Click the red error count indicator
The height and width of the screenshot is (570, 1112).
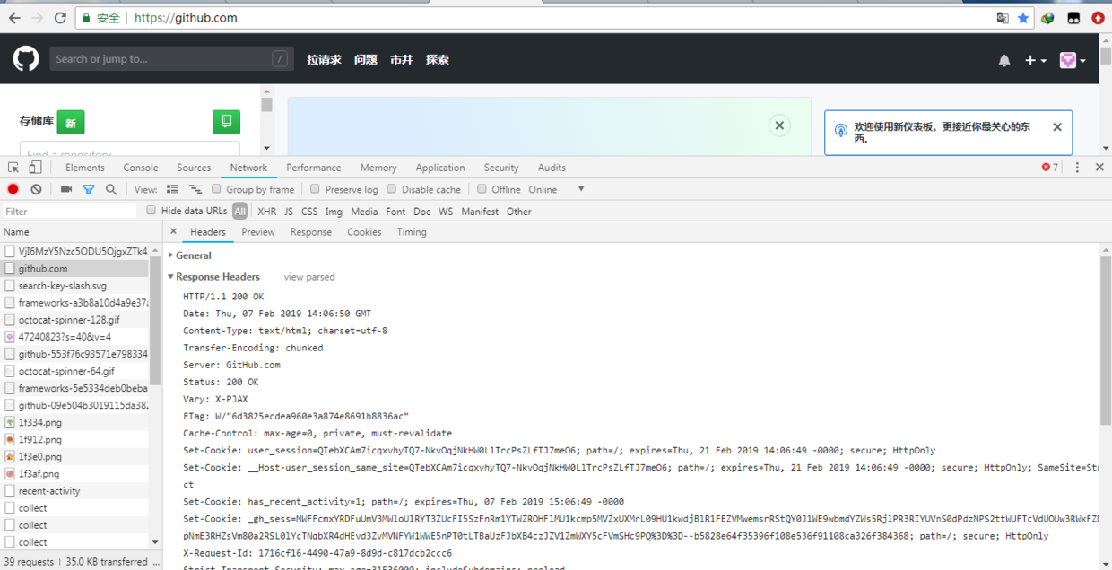click(x=1049, y=168)
